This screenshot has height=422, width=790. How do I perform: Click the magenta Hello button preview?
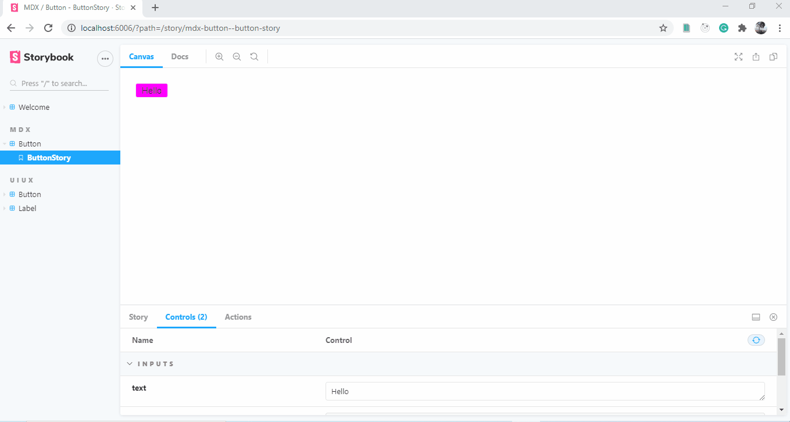click(x=151, y=90)
